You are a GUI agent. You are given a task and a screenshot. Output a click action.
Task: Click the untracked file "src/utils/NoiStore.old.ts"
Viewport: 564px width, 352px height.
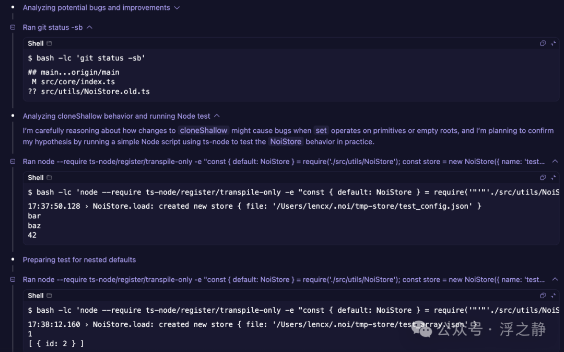pos(95,92)
